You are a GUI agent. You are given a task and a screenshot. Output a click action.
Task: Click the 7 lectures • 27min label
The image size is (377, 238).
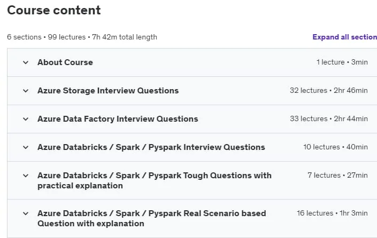tap(337, 176)
